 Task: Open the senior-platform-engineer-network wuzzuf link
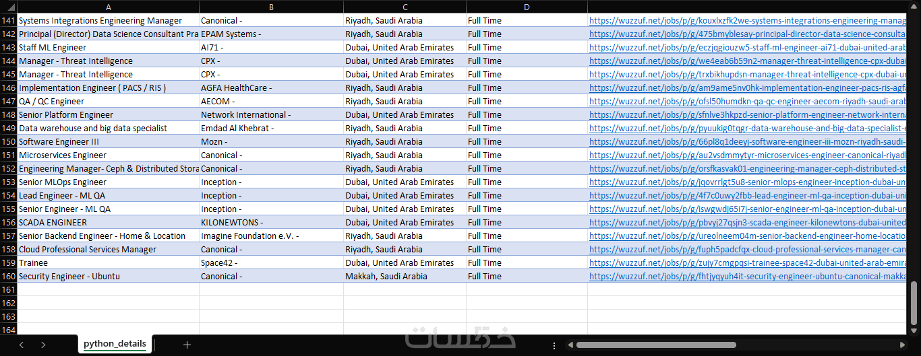[748, 114]
